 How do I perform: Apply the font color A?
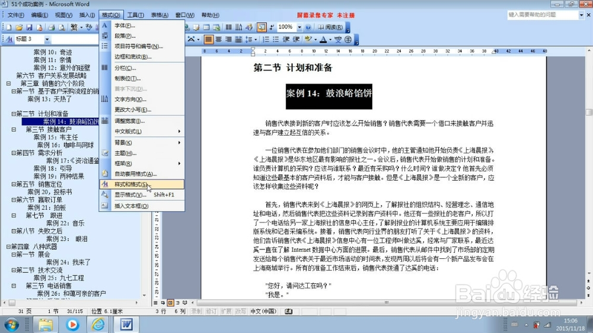coord(323,39)
